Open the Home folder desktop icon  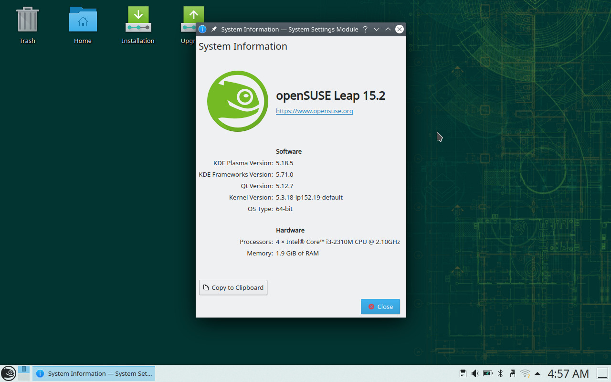[83, 25]
